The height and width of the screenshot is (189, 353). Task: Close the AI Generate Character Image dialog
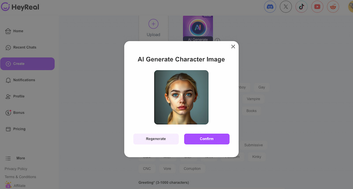[233, 47]
